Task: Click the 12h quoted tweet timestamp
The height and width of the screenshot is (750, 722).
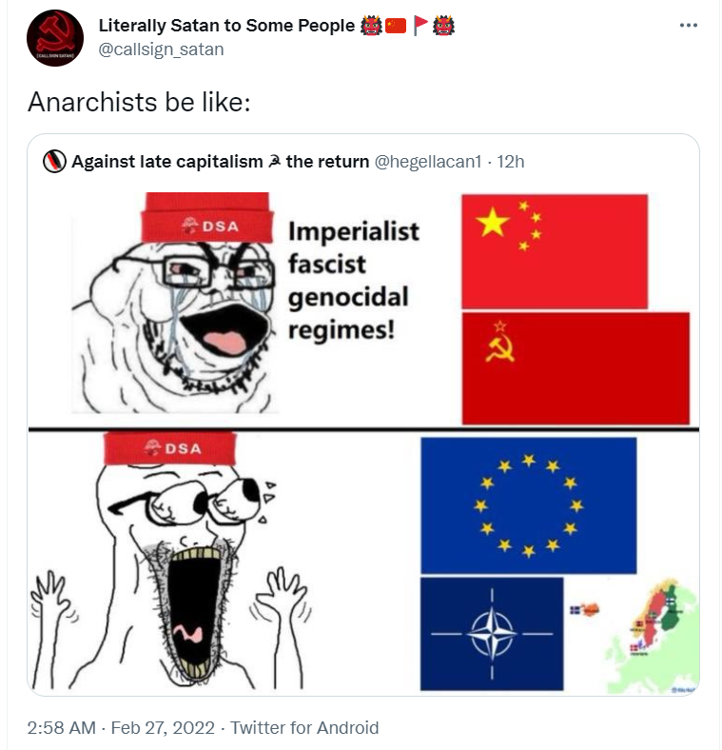Action: point(510,162)
